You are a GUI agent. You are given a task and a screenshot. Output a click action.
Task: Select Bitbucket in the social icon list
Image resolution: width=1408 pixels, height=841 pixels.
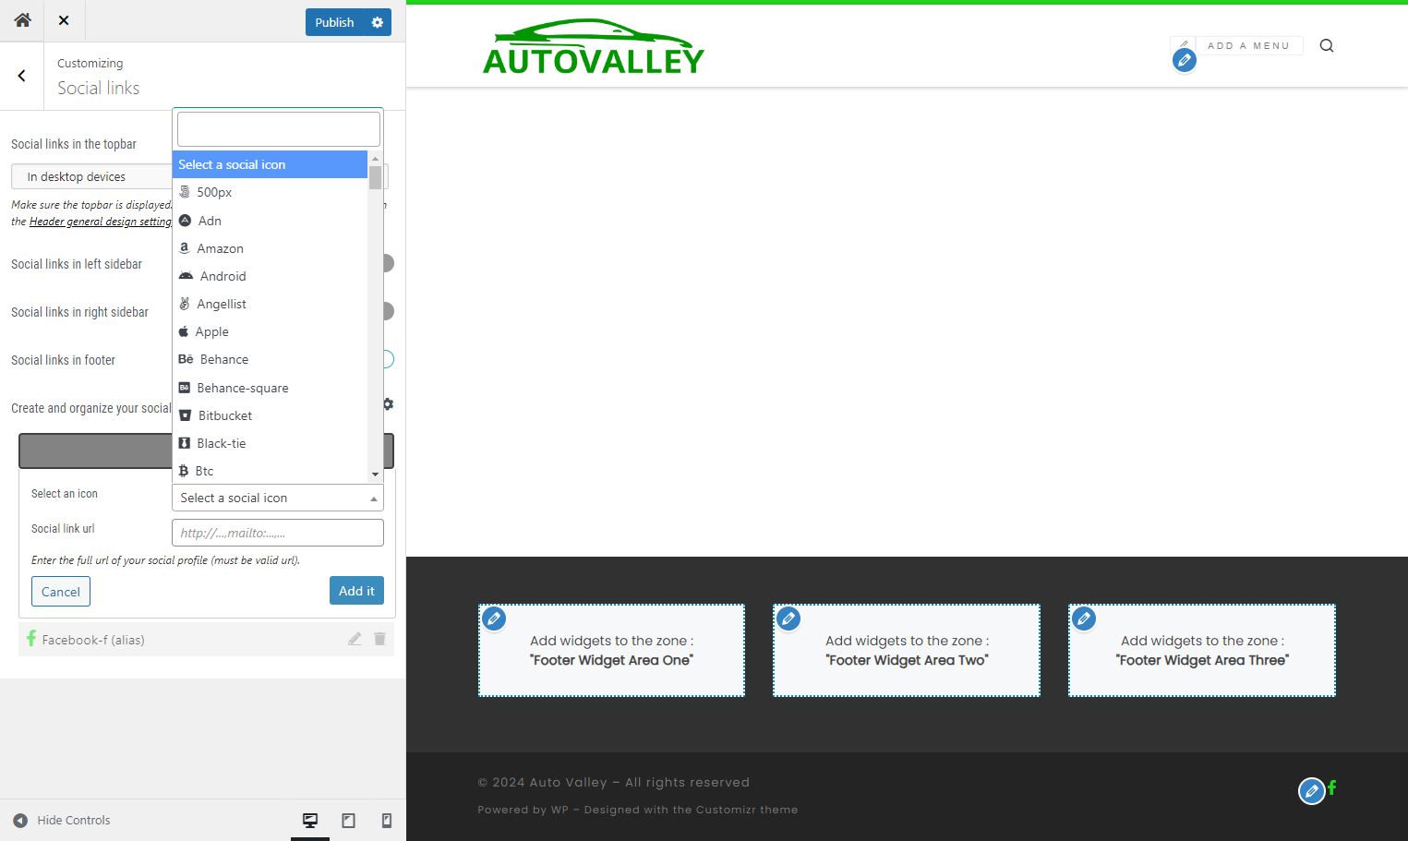pos(270,415)
